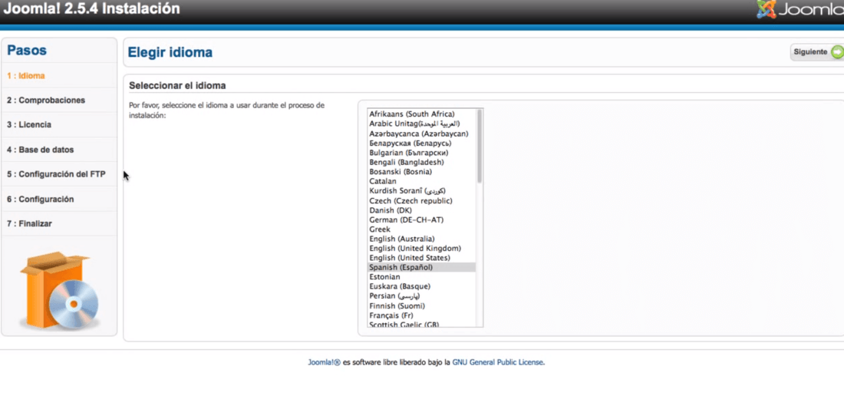Viewport: 844px width, 406px height.
Task: Choose German (DE-CH-AT) language
Action: pyautogui.click(x=421, y=220)
